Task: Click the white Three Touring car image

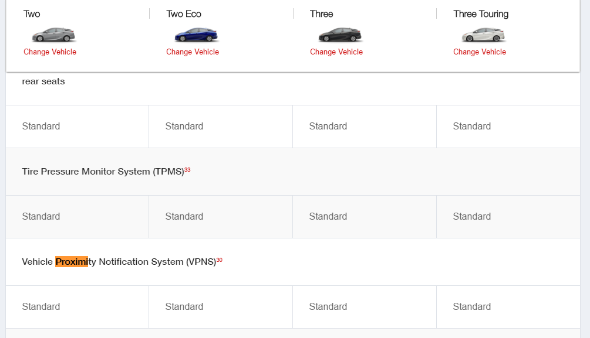Action: 483,35
